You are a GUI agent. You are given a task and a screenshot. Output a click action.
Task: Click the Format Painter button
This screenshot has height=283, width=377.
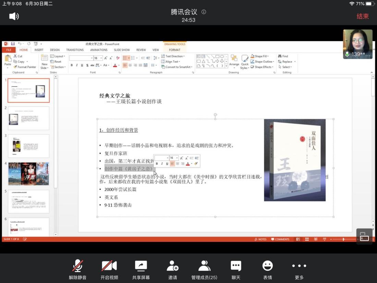[25, 67]
